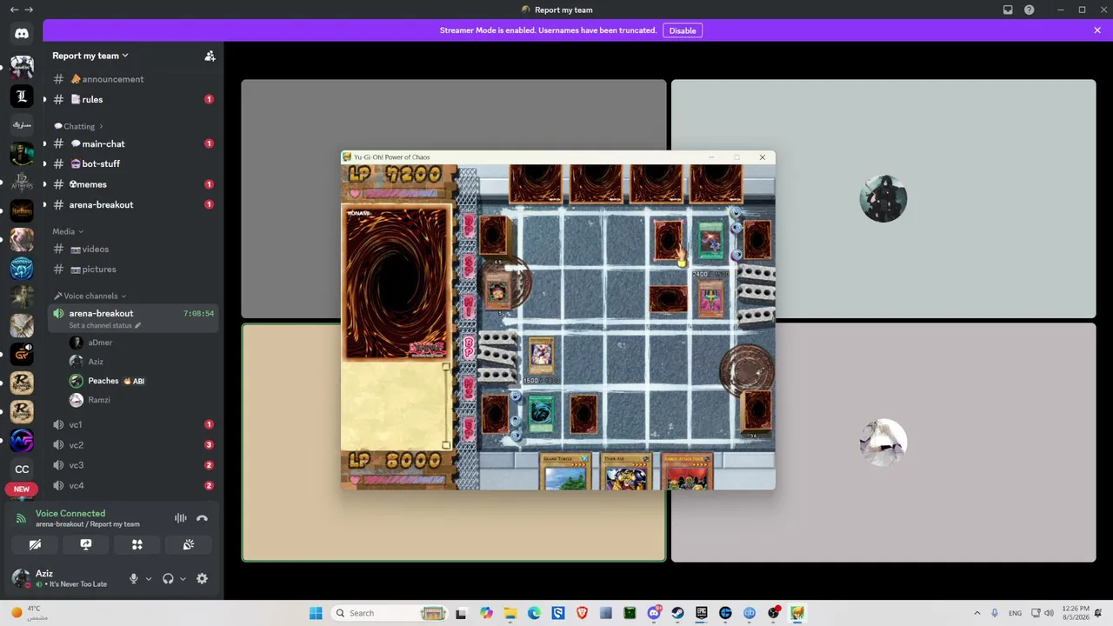Image resolution: width=1113 pixels, height=626 pixels.
Task: Close the Yu-Gi-Oh! Power of Chaos window
Action: coord(763,157)
